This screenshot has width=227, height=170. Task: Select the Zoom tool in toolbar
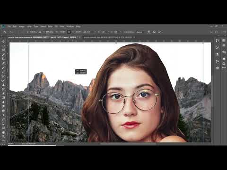coord(3,136)
